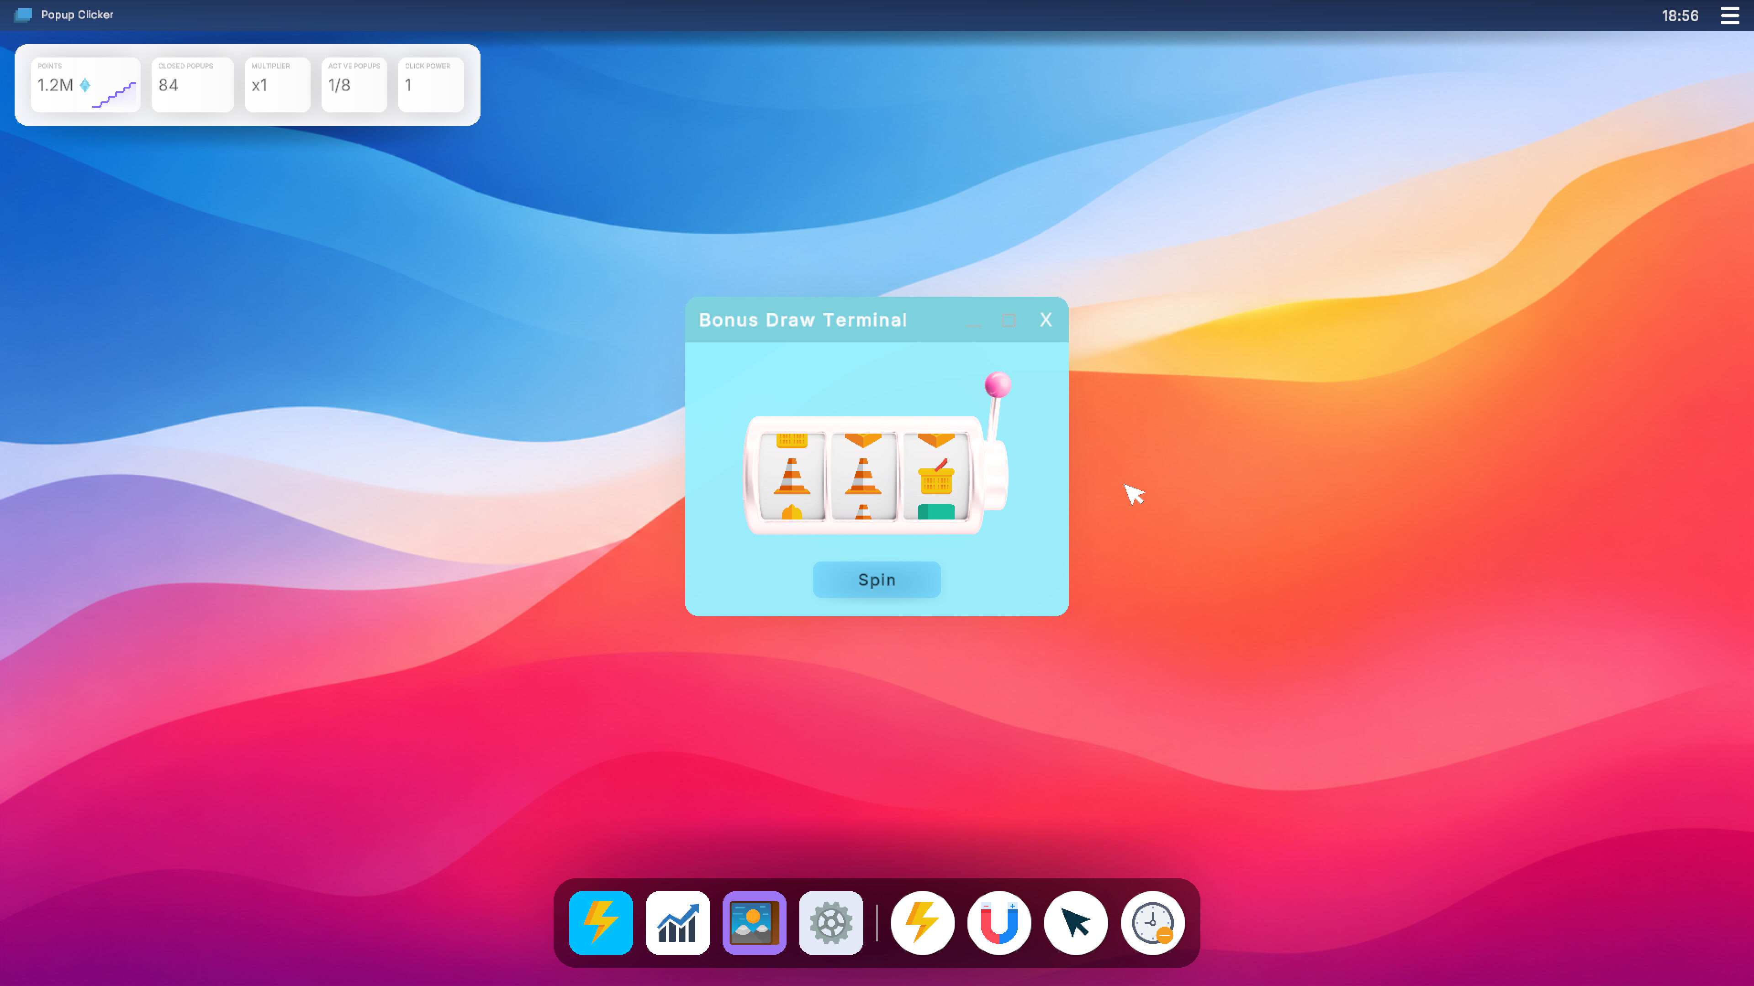Click the Active Popups 1/8 card
Screen dimensions: 1754x986
coord(354,84)
